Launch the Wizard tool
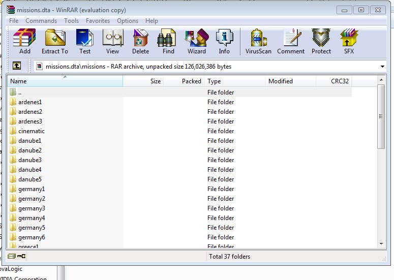The width and height of the screenshot is (394, 280). [x=196, y=41]
